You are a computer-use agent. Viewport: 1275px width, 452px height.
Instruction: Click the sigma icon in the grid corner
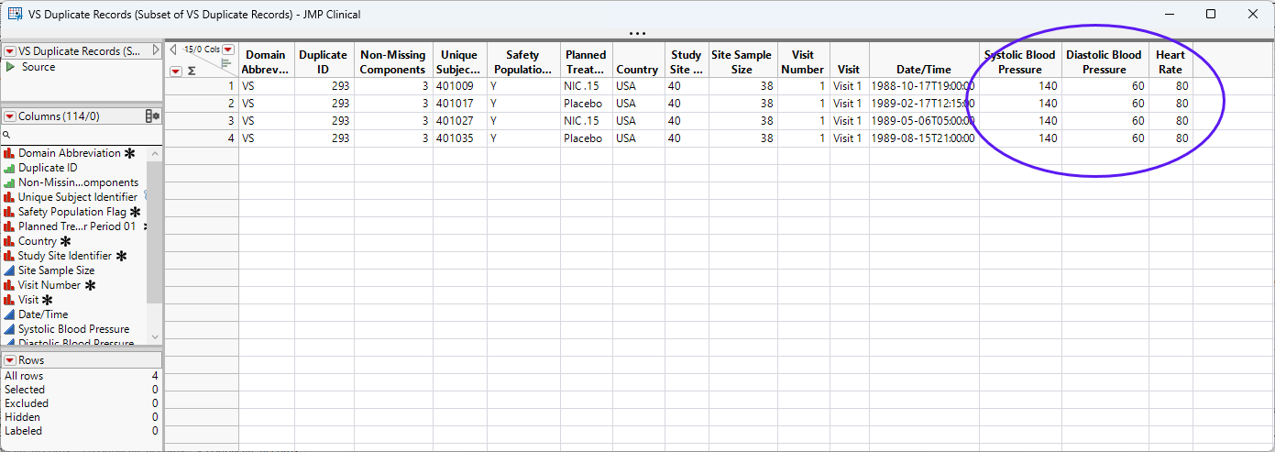point(192,71)
